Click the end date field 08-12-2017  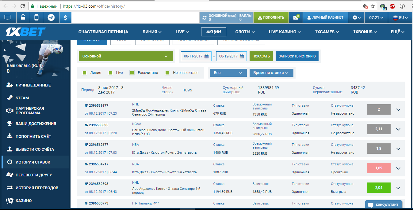[228, 56]
